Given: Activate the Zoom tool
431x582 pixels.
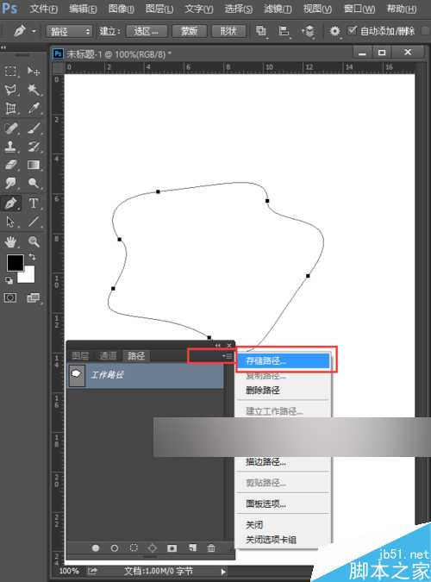Looking at the screenshot, I should 34,241.
